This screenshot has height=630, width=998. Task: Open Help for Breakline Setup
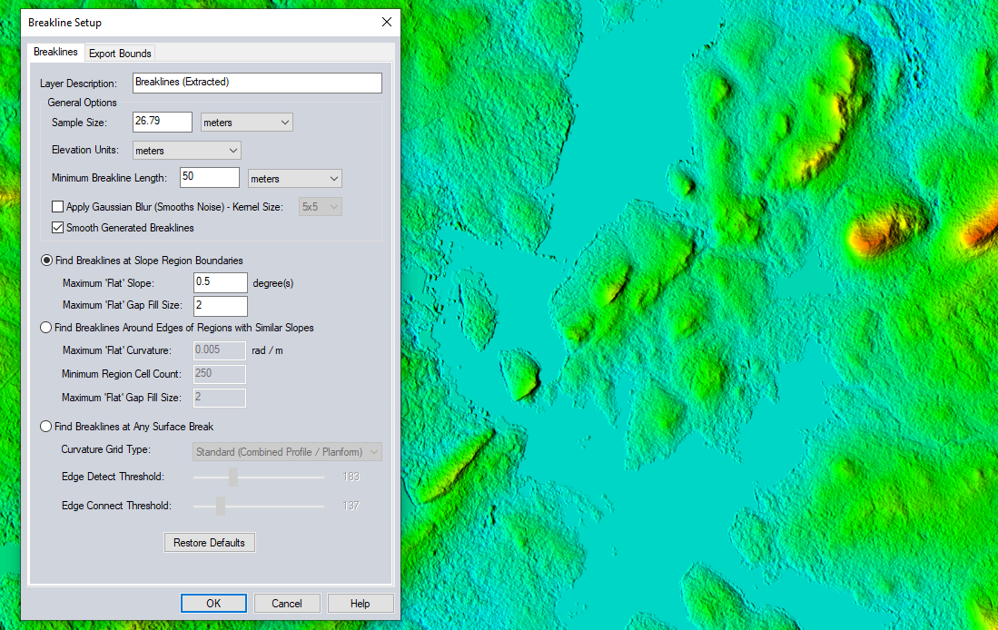361,604
